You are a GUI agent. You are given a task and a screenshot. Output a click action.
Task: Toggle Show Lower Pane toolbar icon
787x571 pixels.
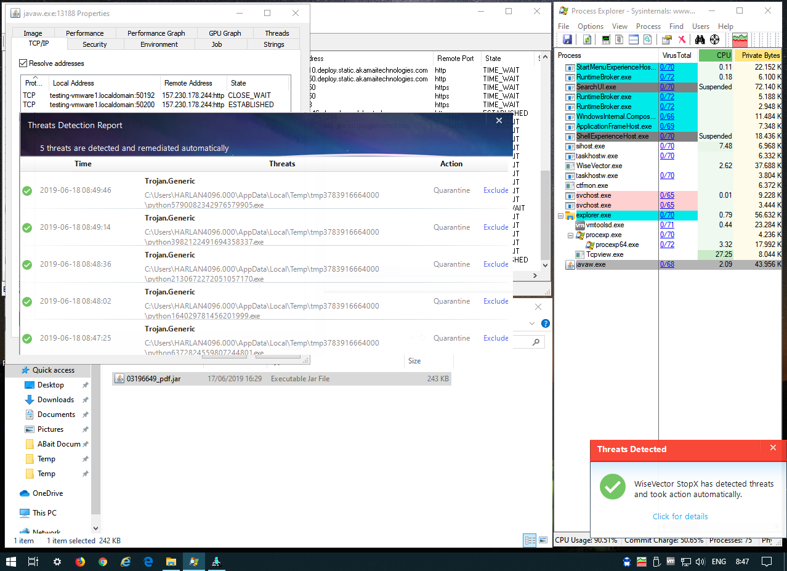click(x=634, y=39)
